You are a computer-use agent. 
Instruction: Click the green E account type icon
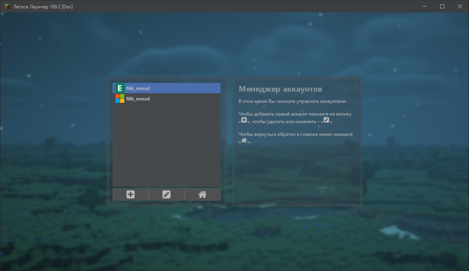point(119,88)
